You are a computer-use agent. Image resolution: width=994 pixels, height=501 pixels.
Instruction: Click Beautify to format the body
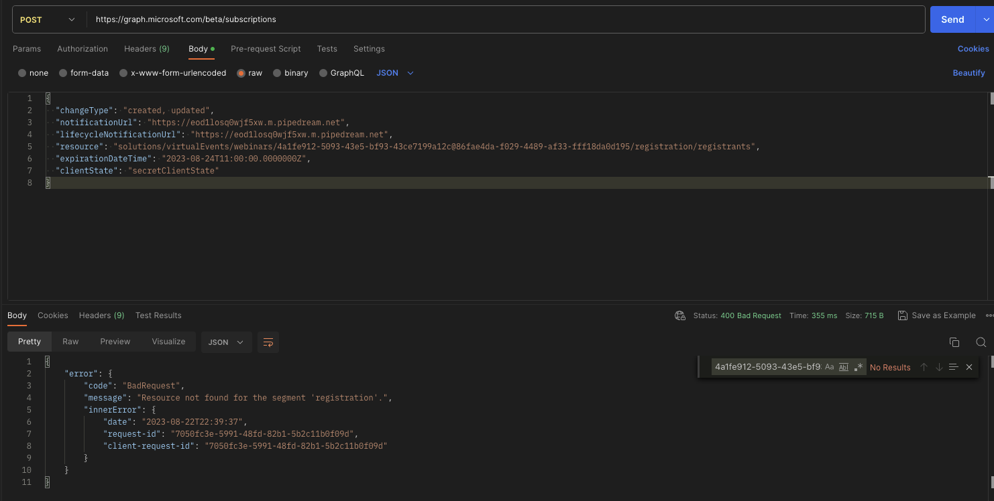(x=969, y=73)
